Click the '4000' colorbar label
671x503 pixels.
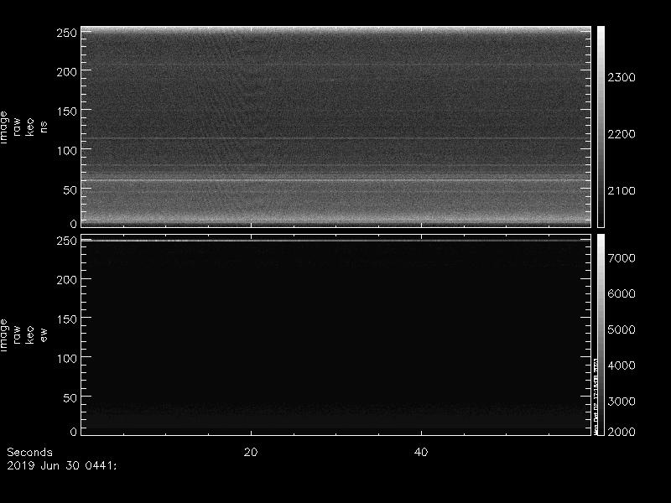click(x=622, y=366)
